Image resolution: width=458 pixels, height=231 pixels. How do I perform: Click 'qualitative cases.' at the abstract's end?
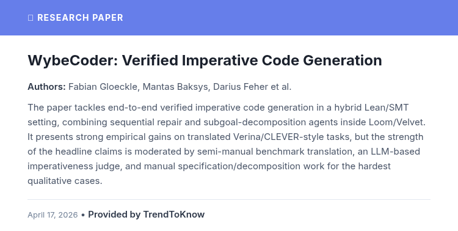pos(65,181)
